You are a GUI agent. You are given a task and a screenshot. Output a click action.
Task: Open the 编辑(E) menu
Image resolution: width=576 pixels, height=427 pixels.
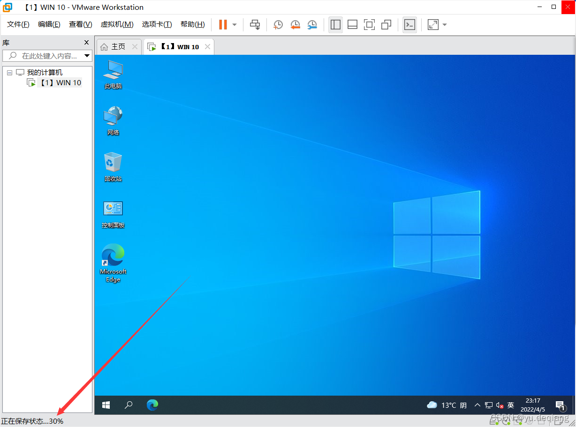[x=49, y=24]
